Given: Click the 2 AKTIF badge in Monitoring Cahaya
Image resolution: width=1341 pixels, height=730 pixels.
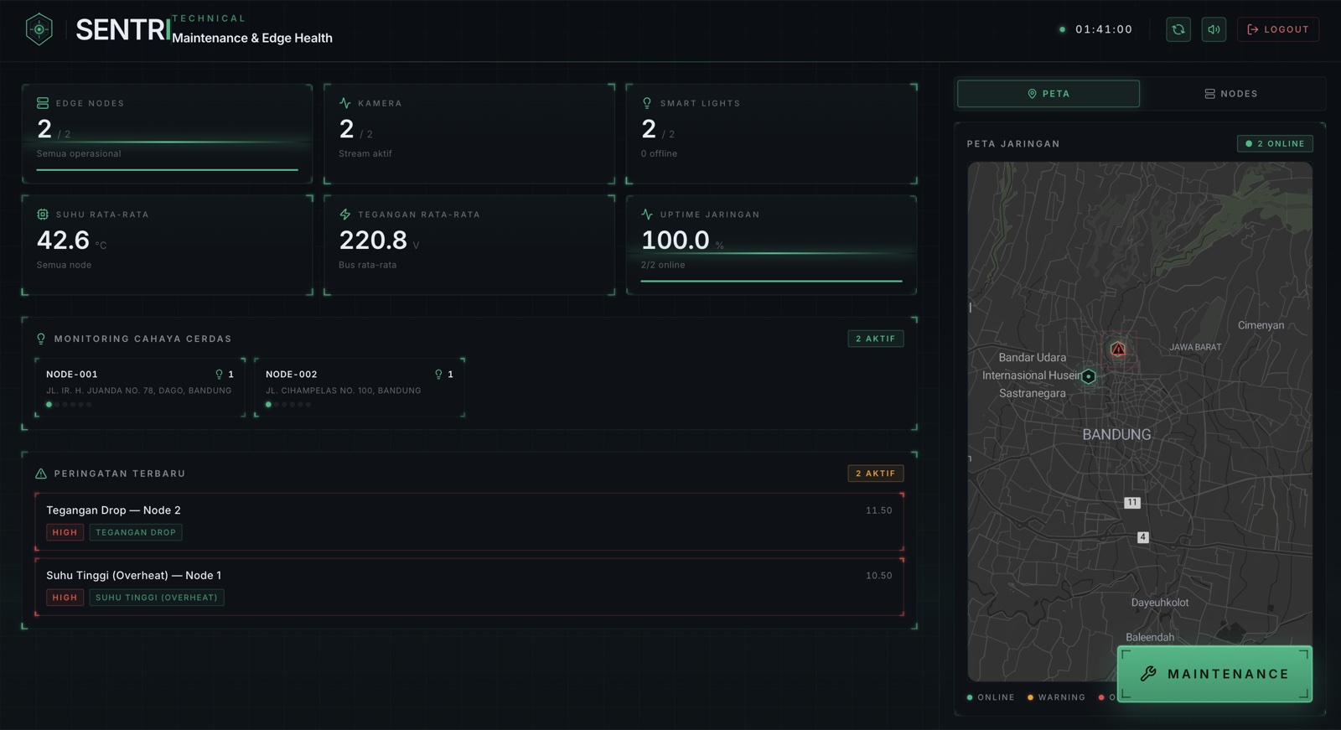Looking at the screenshot, I should (876, 339).
